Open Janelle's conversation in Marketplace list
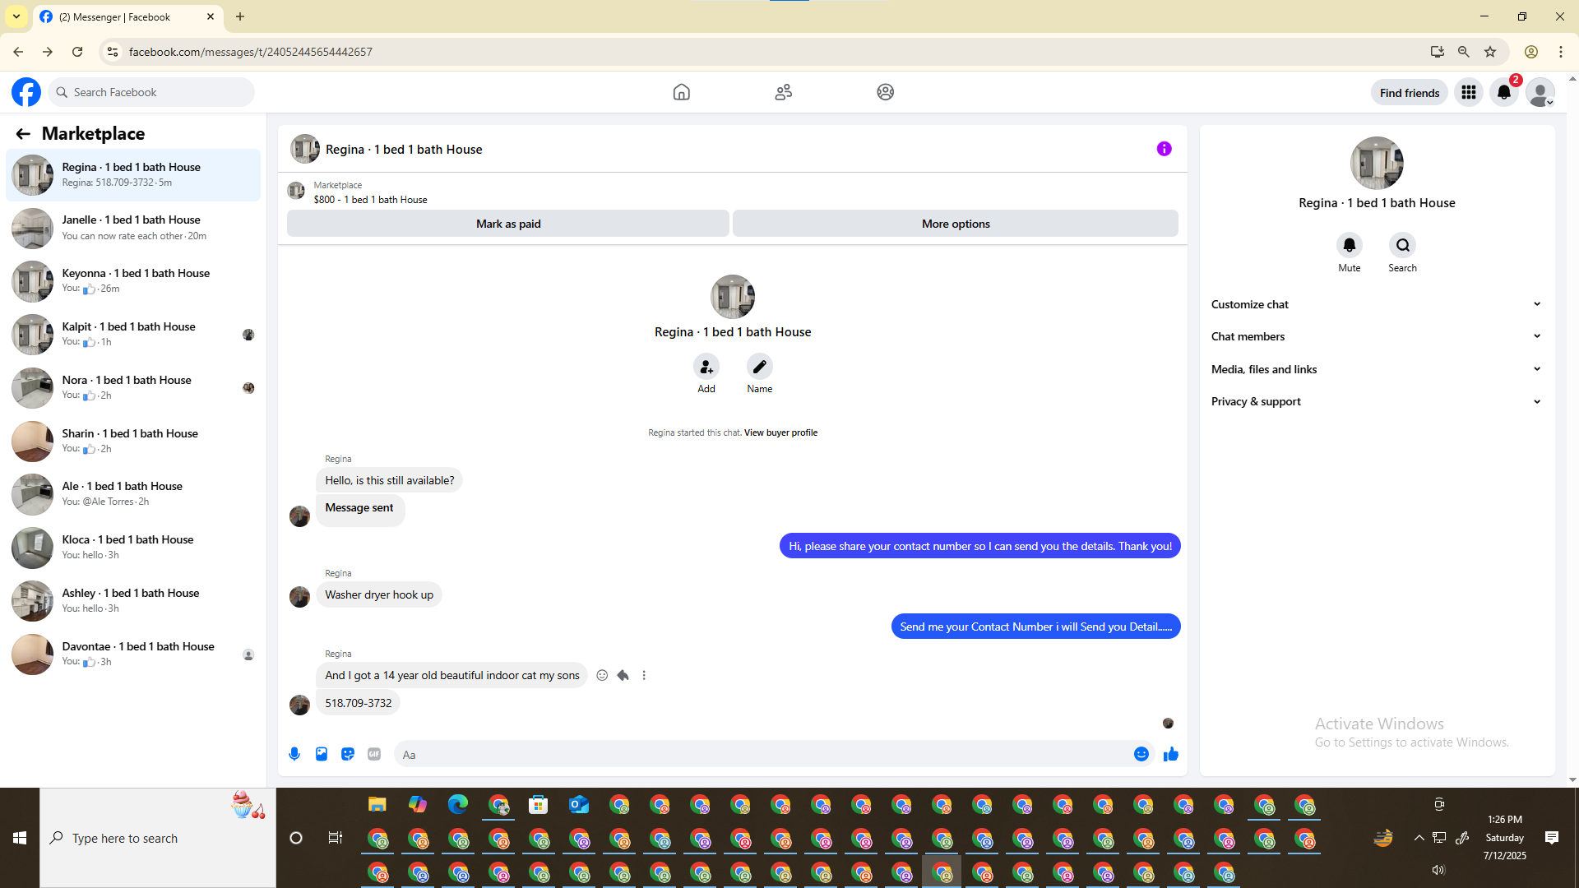Image resolution: width=1579 pixels, height=888 pixels. (x=133, y=228)
